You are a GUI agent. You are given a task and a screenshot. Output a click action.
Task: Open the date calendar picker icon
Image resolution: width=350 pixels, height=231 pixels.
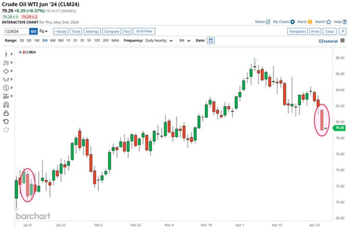point(211,41)
